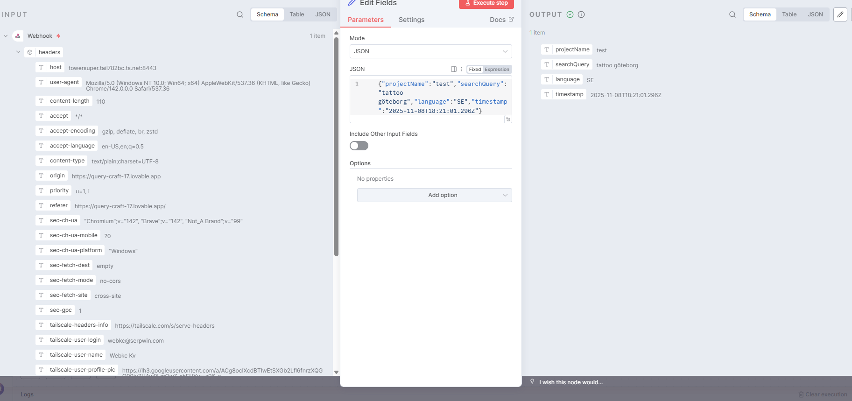Click the info icon beside OUTPUT
852x401 pixels.
coord(581,14)
